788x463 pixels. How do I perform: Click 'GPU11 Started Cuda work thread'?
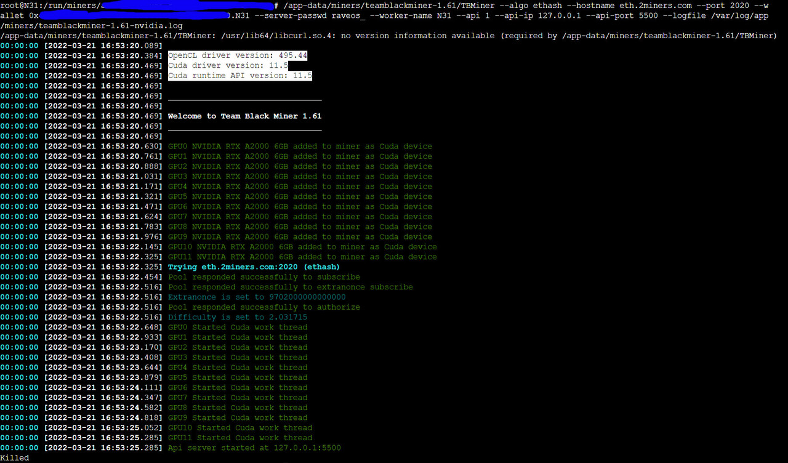(x=240, y=438)
